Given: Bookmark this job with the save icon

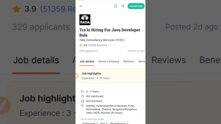Looking at the screenshot, I should click(115, 6).
